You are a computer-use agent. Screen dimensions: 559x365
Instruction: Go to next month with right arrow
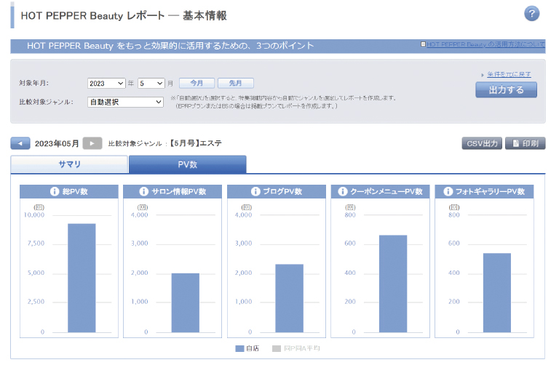[x=92, y=143]
